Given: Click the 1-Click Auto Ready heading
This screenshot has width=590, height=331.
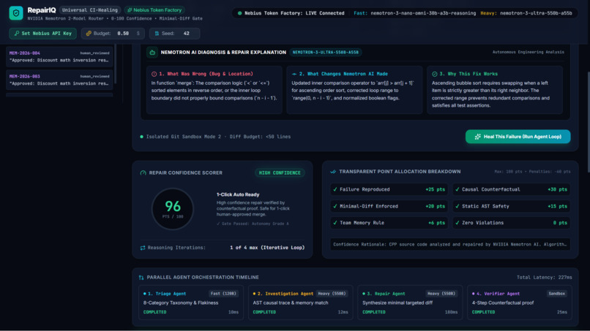Looking at the screenshot, I should [x=238, y=194].
